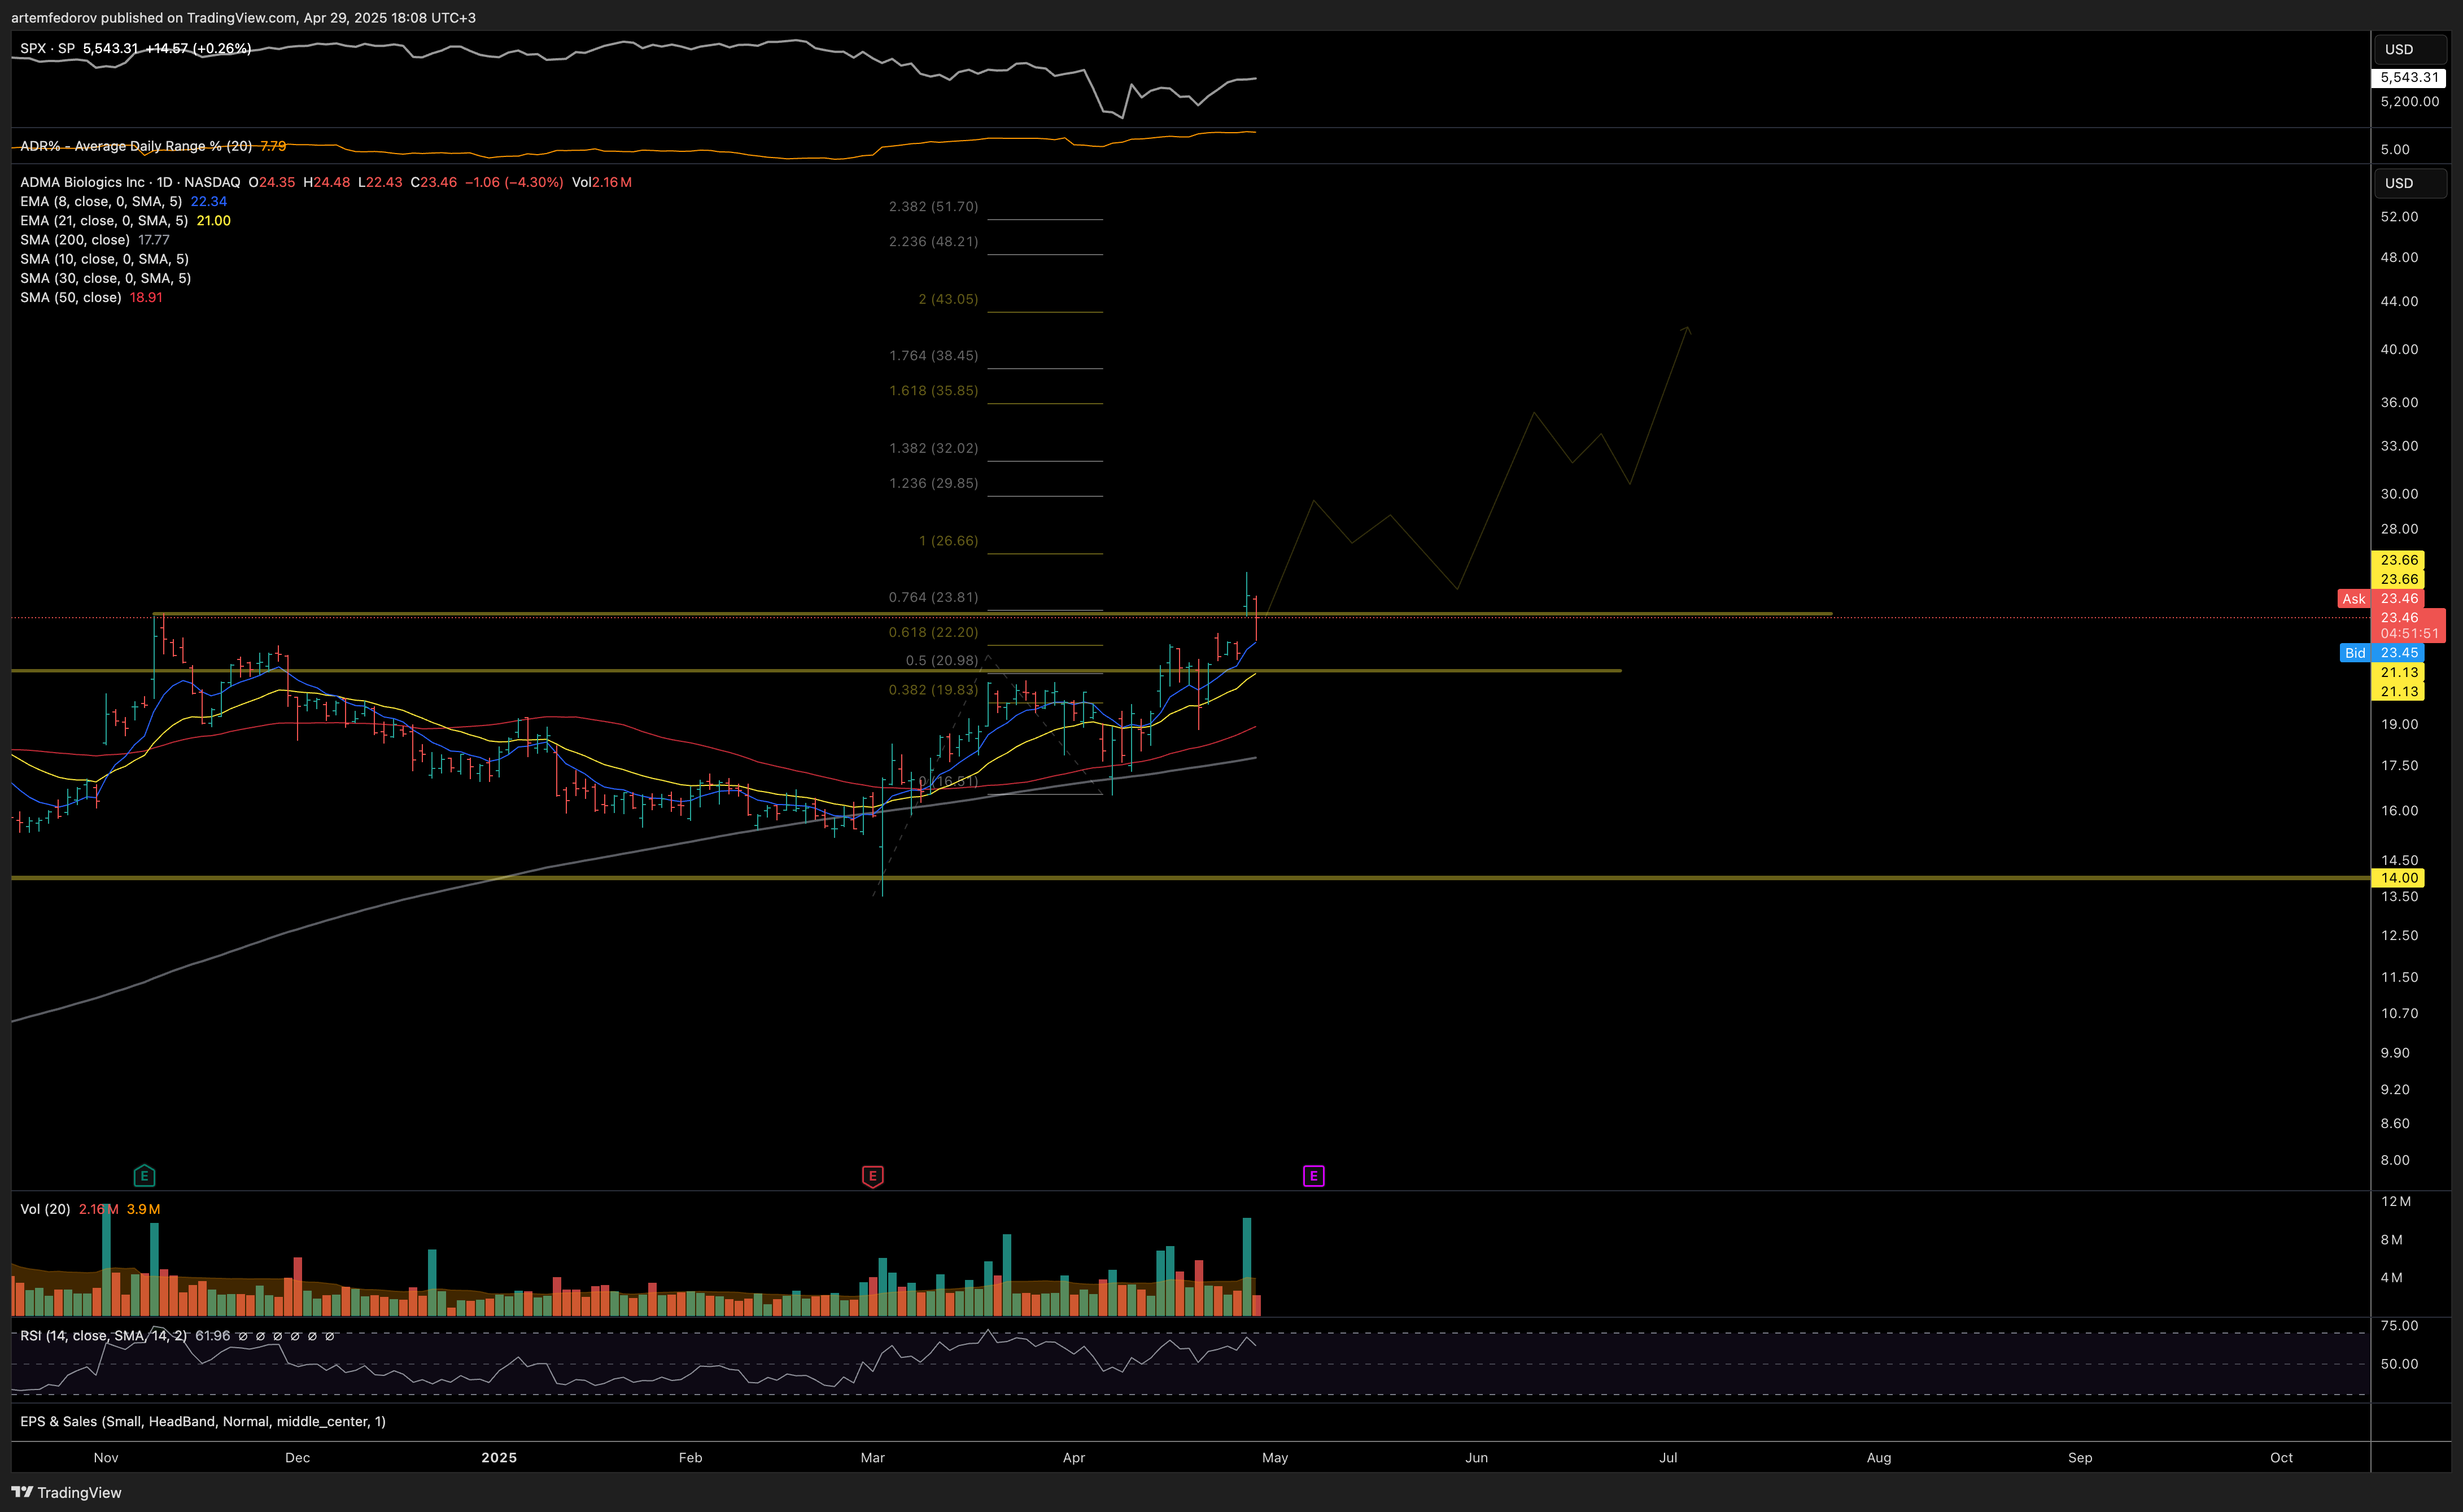The height and width of the screenshot is (1512, 2463).
Task: Click the 0.764 (23.81) Fibonacci level label
Action: point(933,597)
